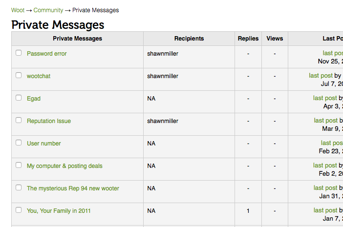Jump to last post of Password error
Image resolution: width=343 pixels, height=227 pixels.
click(x=332, y=53)
